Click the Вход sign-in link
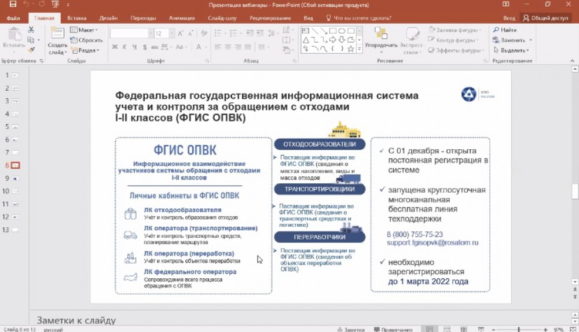 pos(509,18)
